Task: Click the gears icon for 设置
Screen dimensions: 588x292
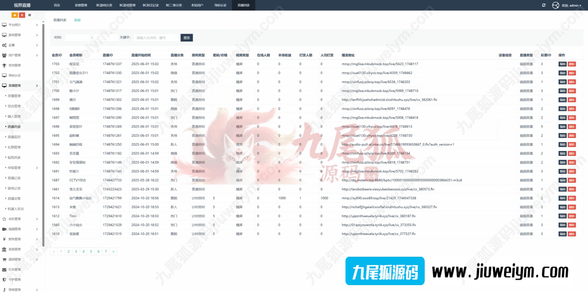Action: click(4, 45)
